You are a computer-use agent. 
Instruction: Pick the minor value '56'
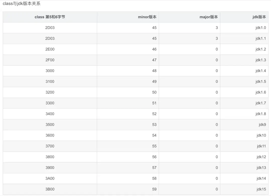(154, 157)
